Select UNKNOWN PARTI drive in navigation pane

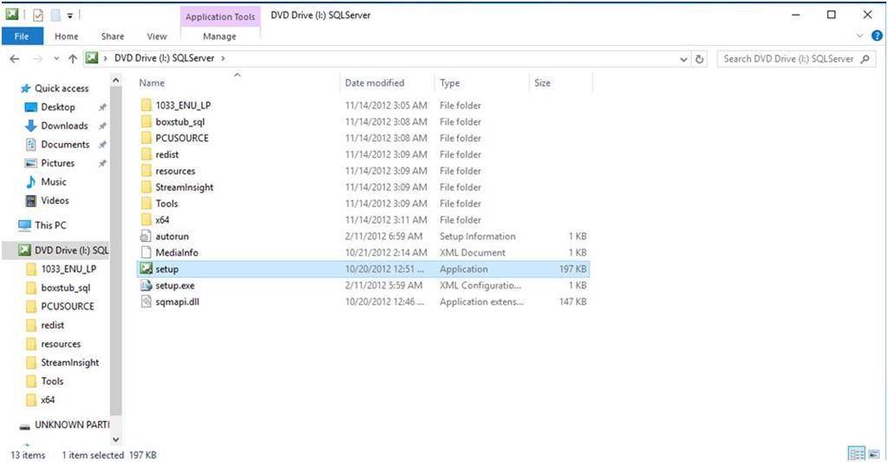pos(72,425)
